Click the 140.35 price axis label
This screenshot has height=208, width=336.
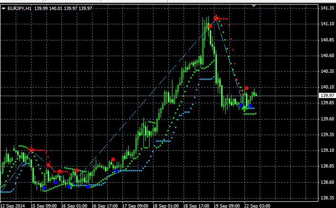click(327, 71)
